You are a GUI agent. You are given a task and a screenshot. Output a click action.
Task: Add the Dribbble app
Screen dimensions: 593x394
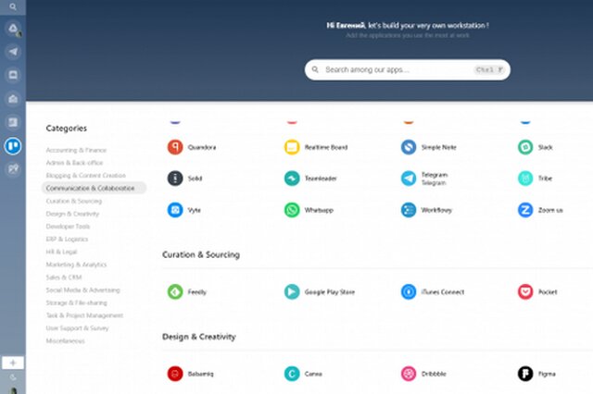(423, 374)
